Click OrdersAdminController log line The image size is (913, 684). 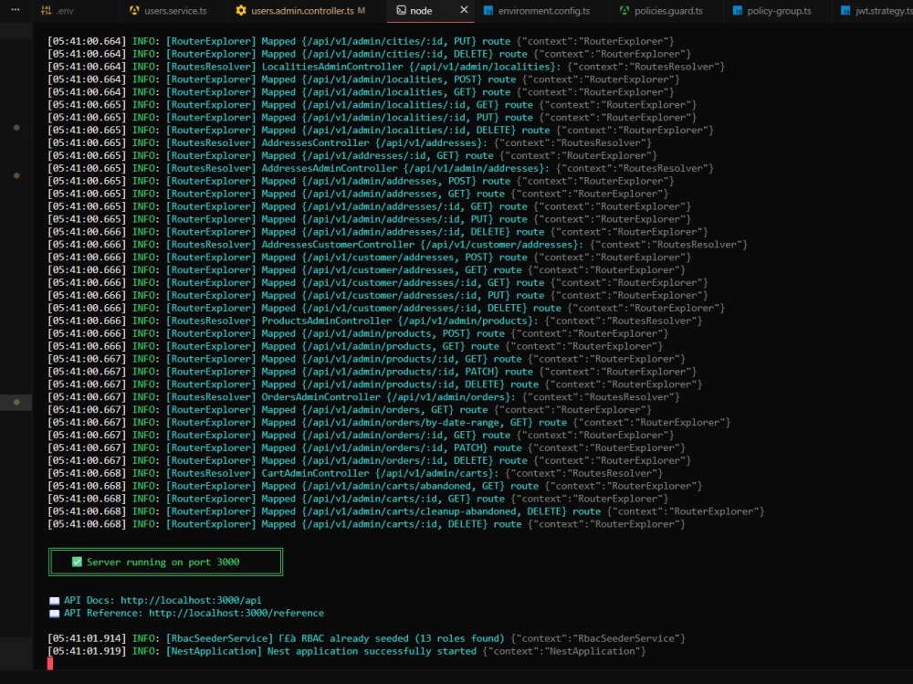tap(364, 397)
